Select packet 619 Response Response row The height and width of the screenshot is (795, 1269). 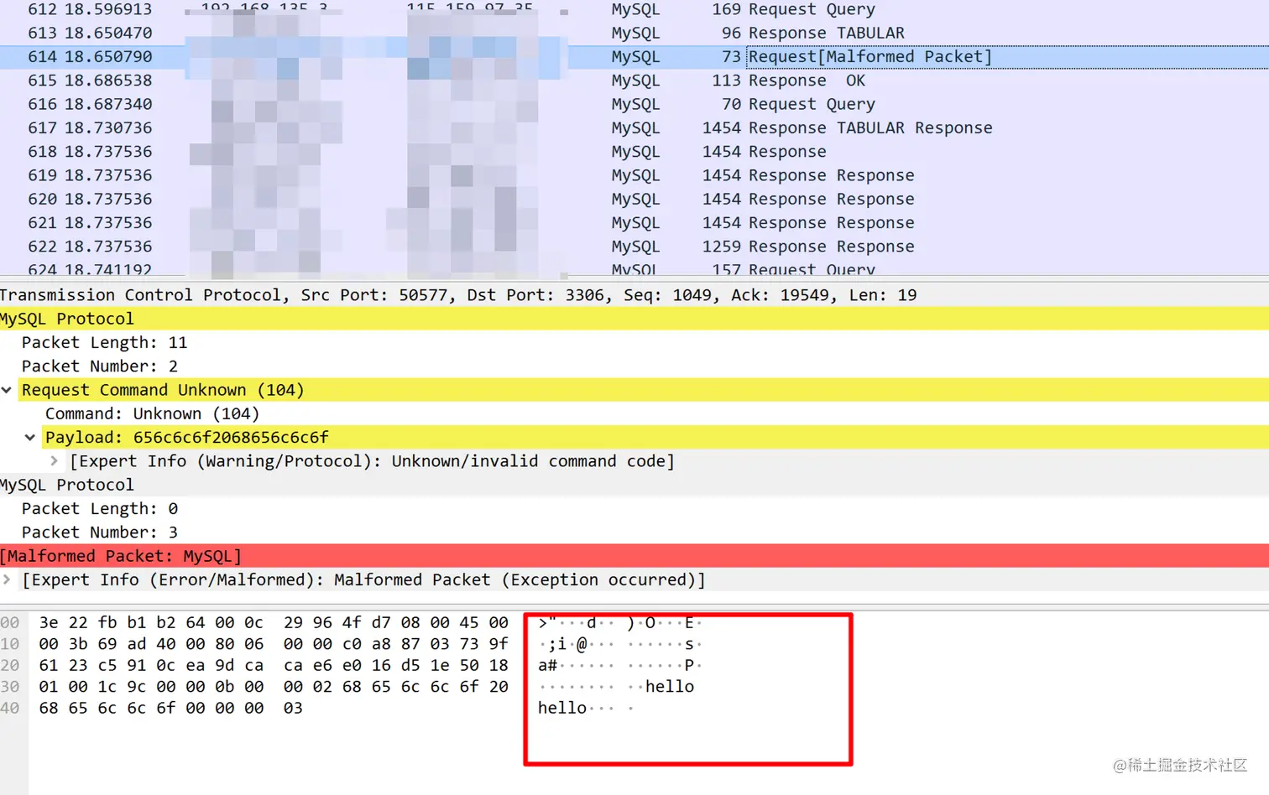[x=634, y=175]
